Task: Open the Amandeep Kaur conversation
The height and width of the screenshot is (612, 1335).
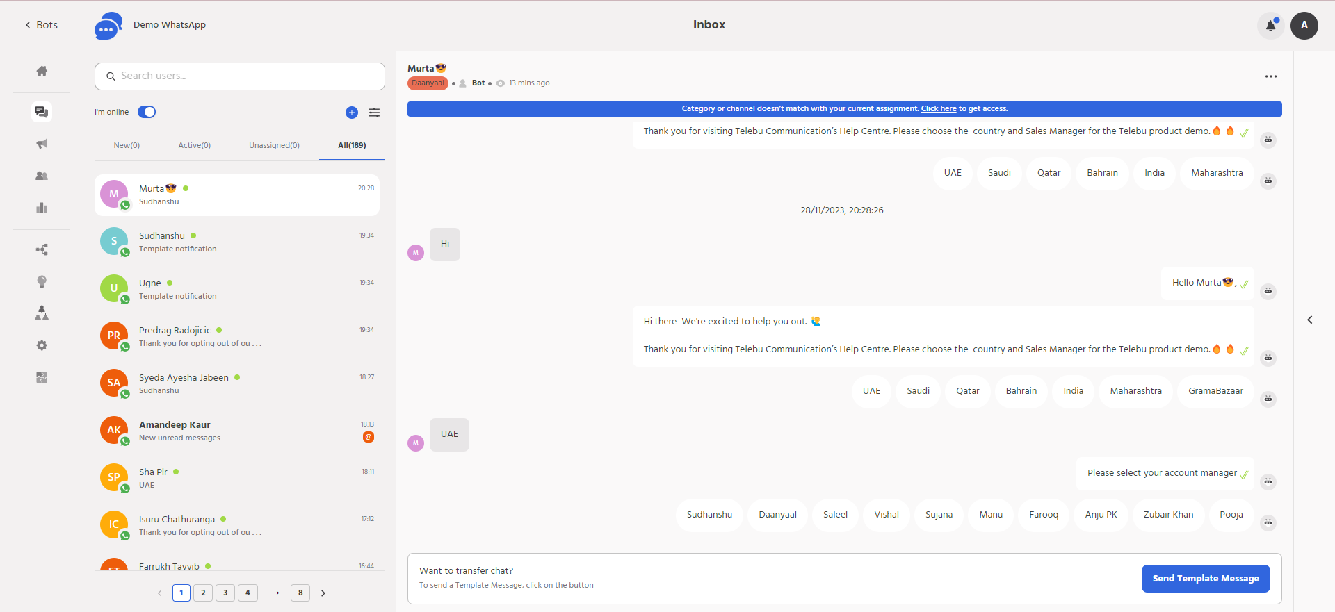Action: click(x=237, y=431)
